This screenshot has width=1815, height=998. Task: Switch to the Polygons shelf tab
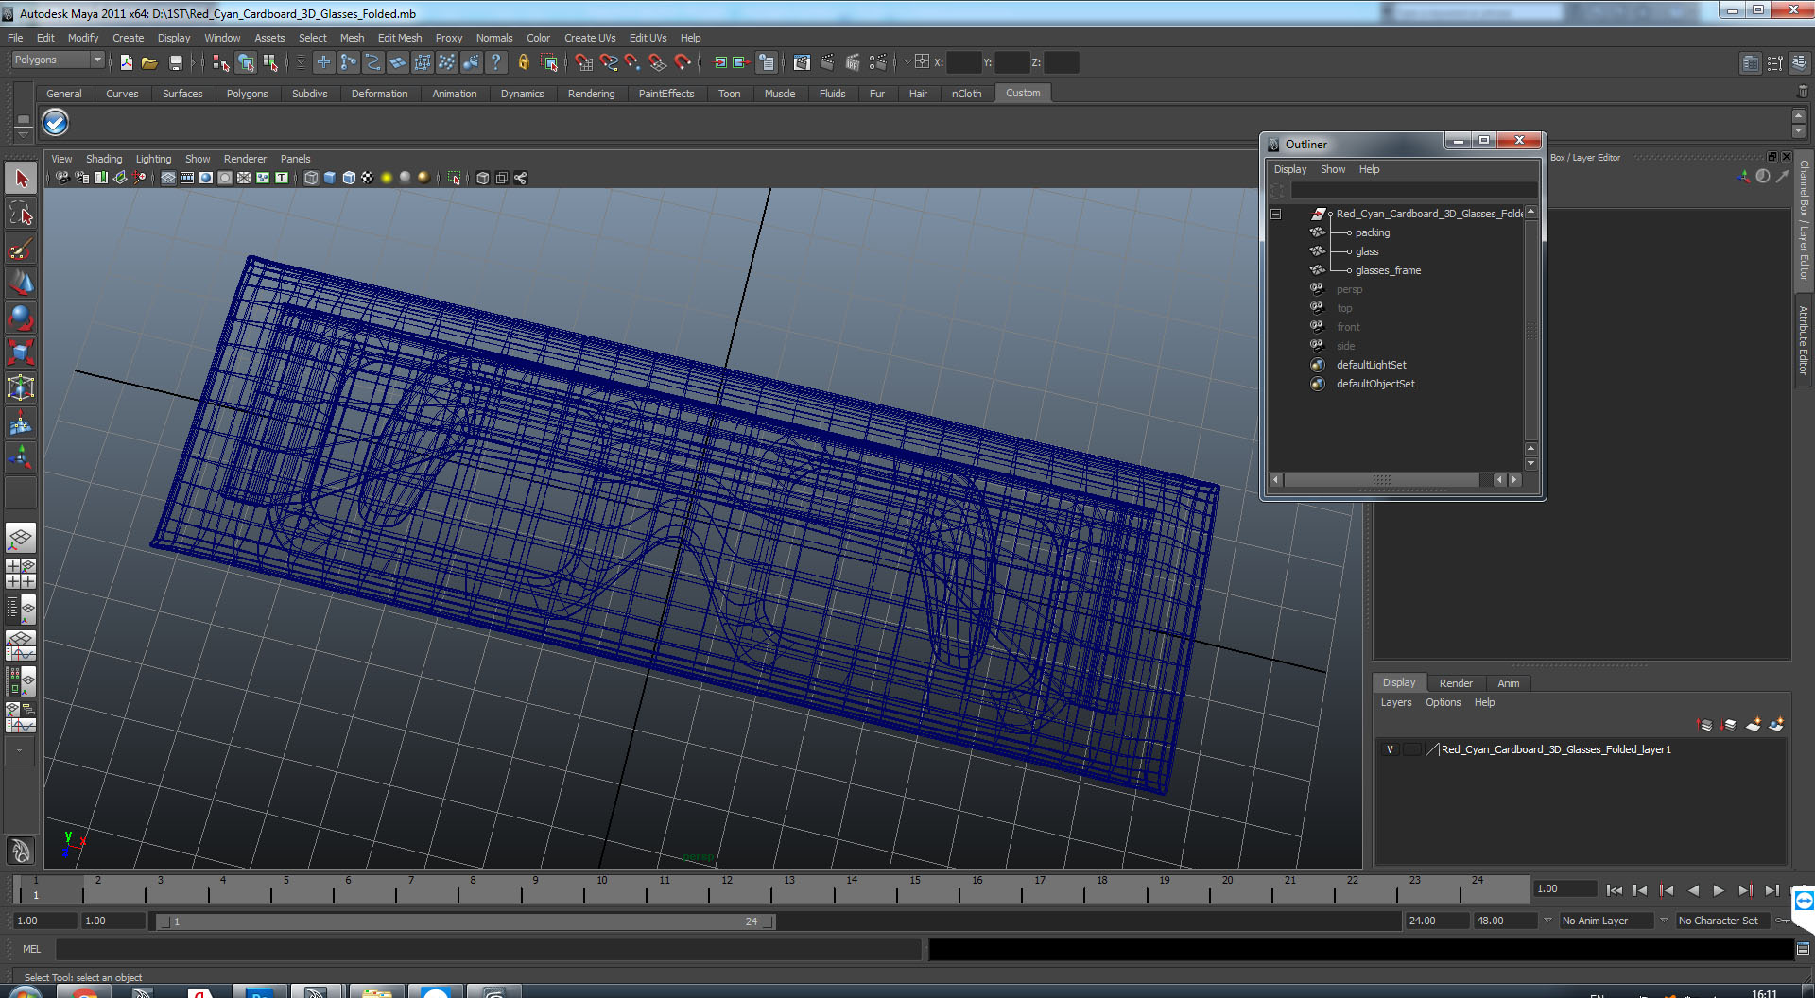click(247, 94)
